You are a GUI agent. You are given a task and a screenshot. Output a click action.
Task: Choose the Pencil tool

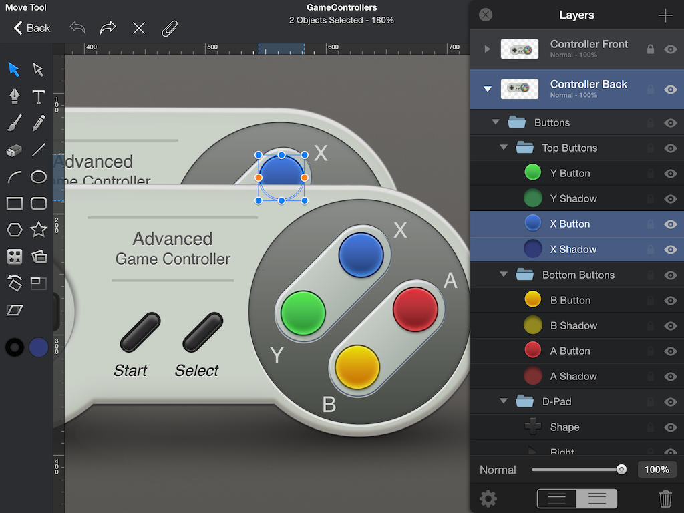[38, 123]
